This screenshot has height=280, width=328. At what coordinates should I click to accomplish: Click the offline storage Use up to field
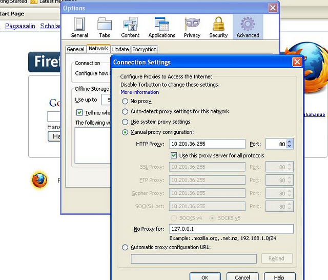[x=106, y=99]
